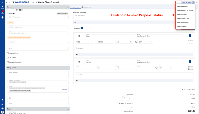199x114 pixels.
Task: Close the Create Client Proposal page
Action: click(x=197, y=2)
